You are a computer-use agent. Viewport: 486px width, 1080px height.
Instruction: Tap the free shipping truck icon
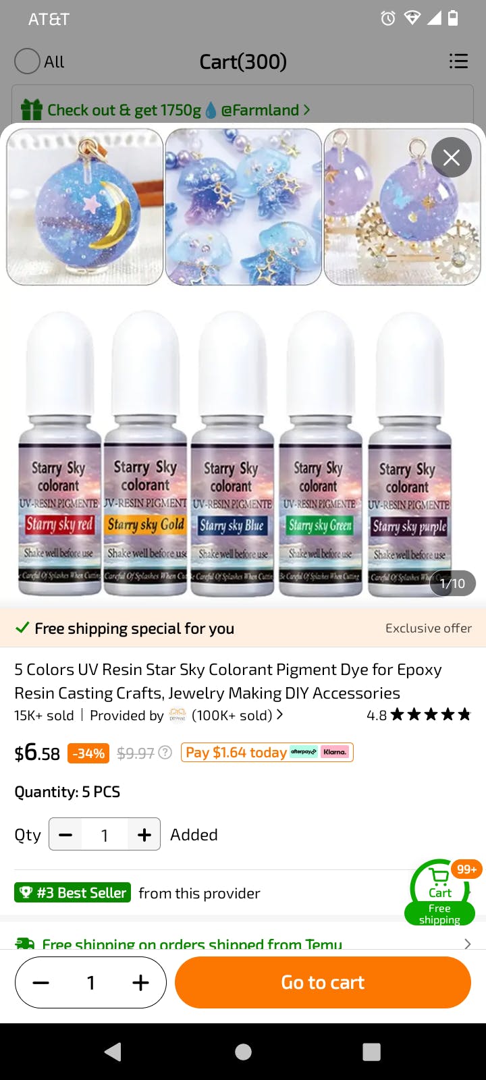25,944
